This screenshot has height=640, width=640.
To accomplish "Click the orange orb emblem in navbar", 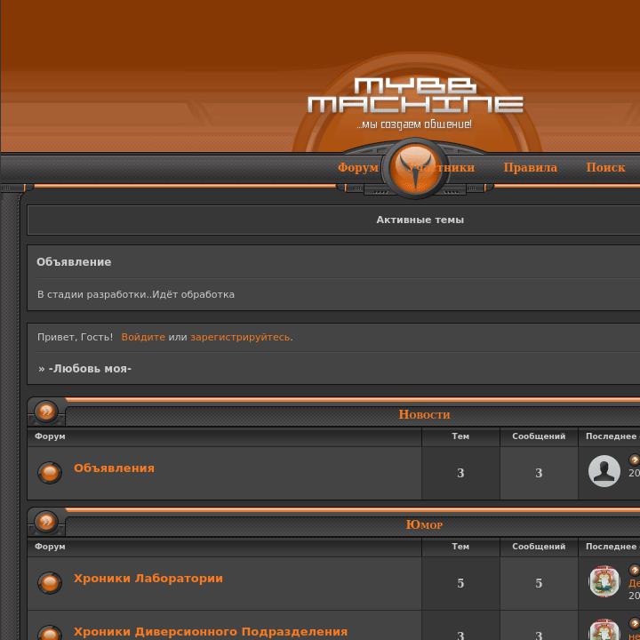I will [415, 168].
